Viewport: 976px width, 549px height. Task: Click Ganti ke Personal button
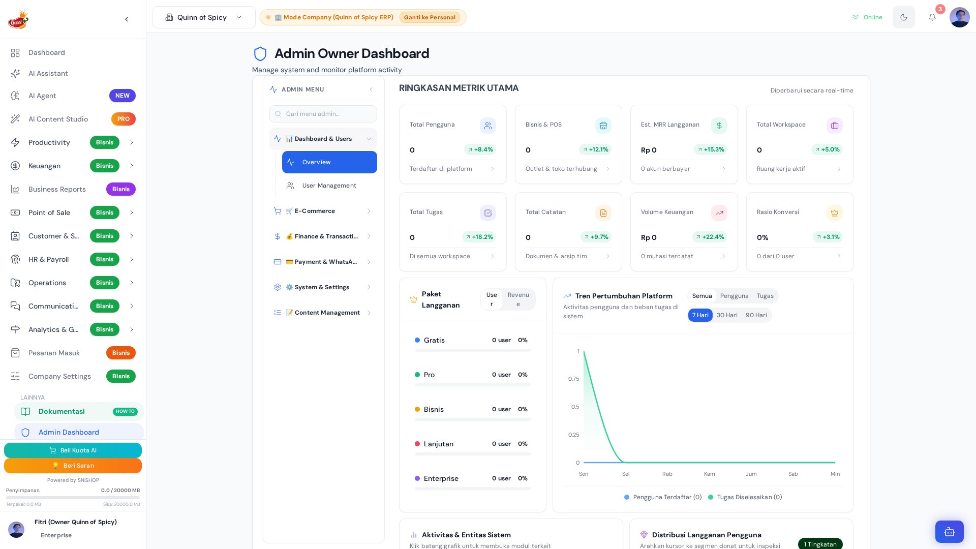pos(430,17)
